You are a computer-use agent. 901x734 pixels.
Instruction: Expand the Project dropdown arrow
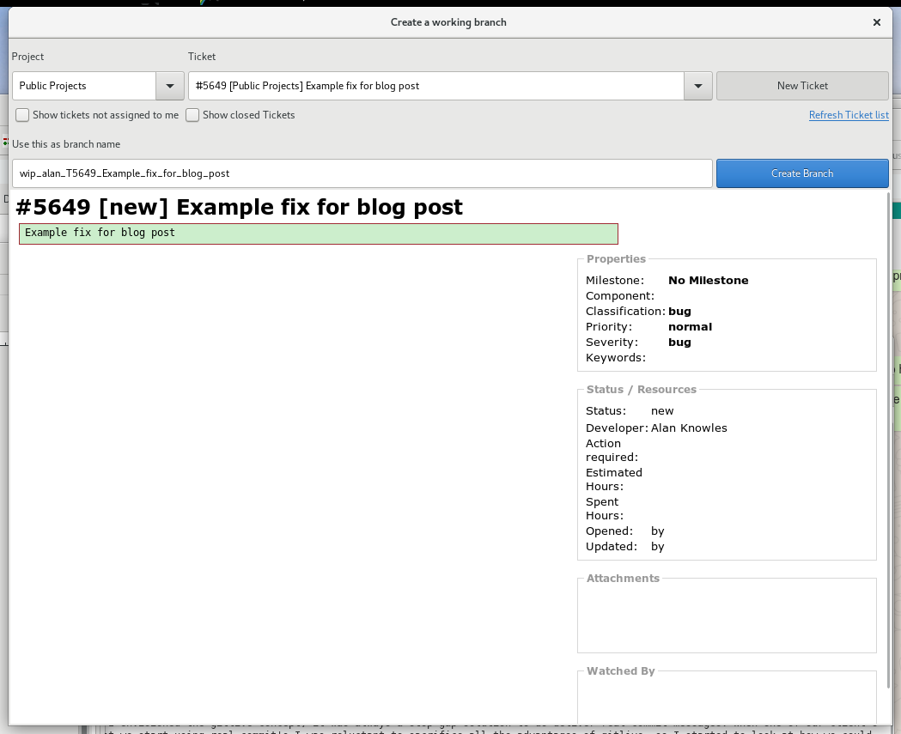pyautogui.click(x=168, y=86)
